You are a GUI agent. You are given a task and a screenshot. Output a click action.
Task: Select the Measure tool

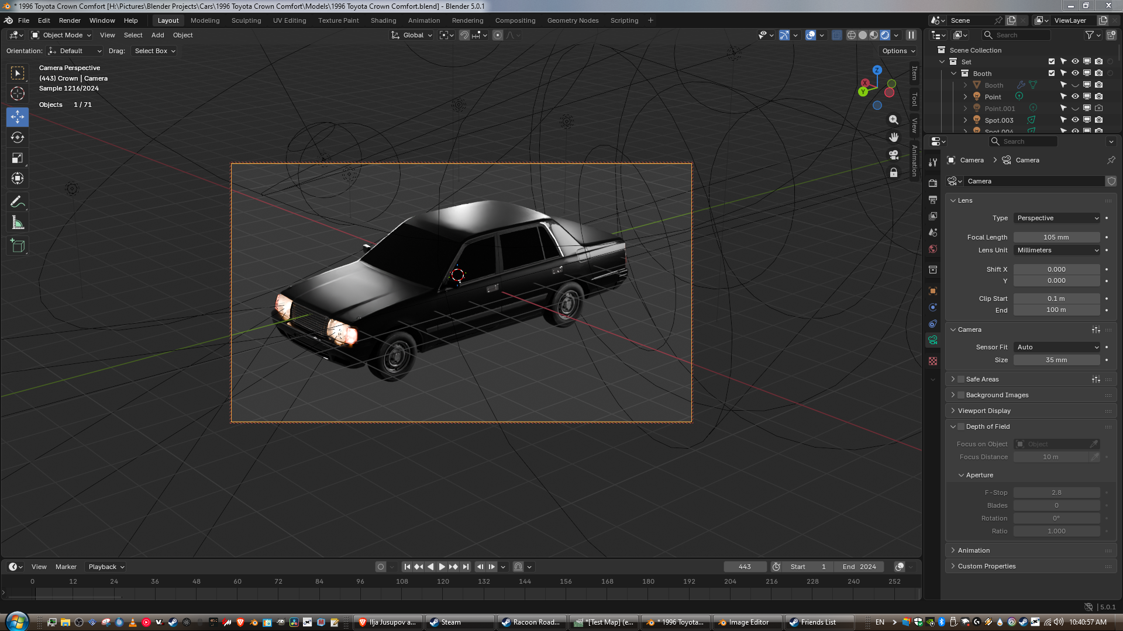point(18,223)
